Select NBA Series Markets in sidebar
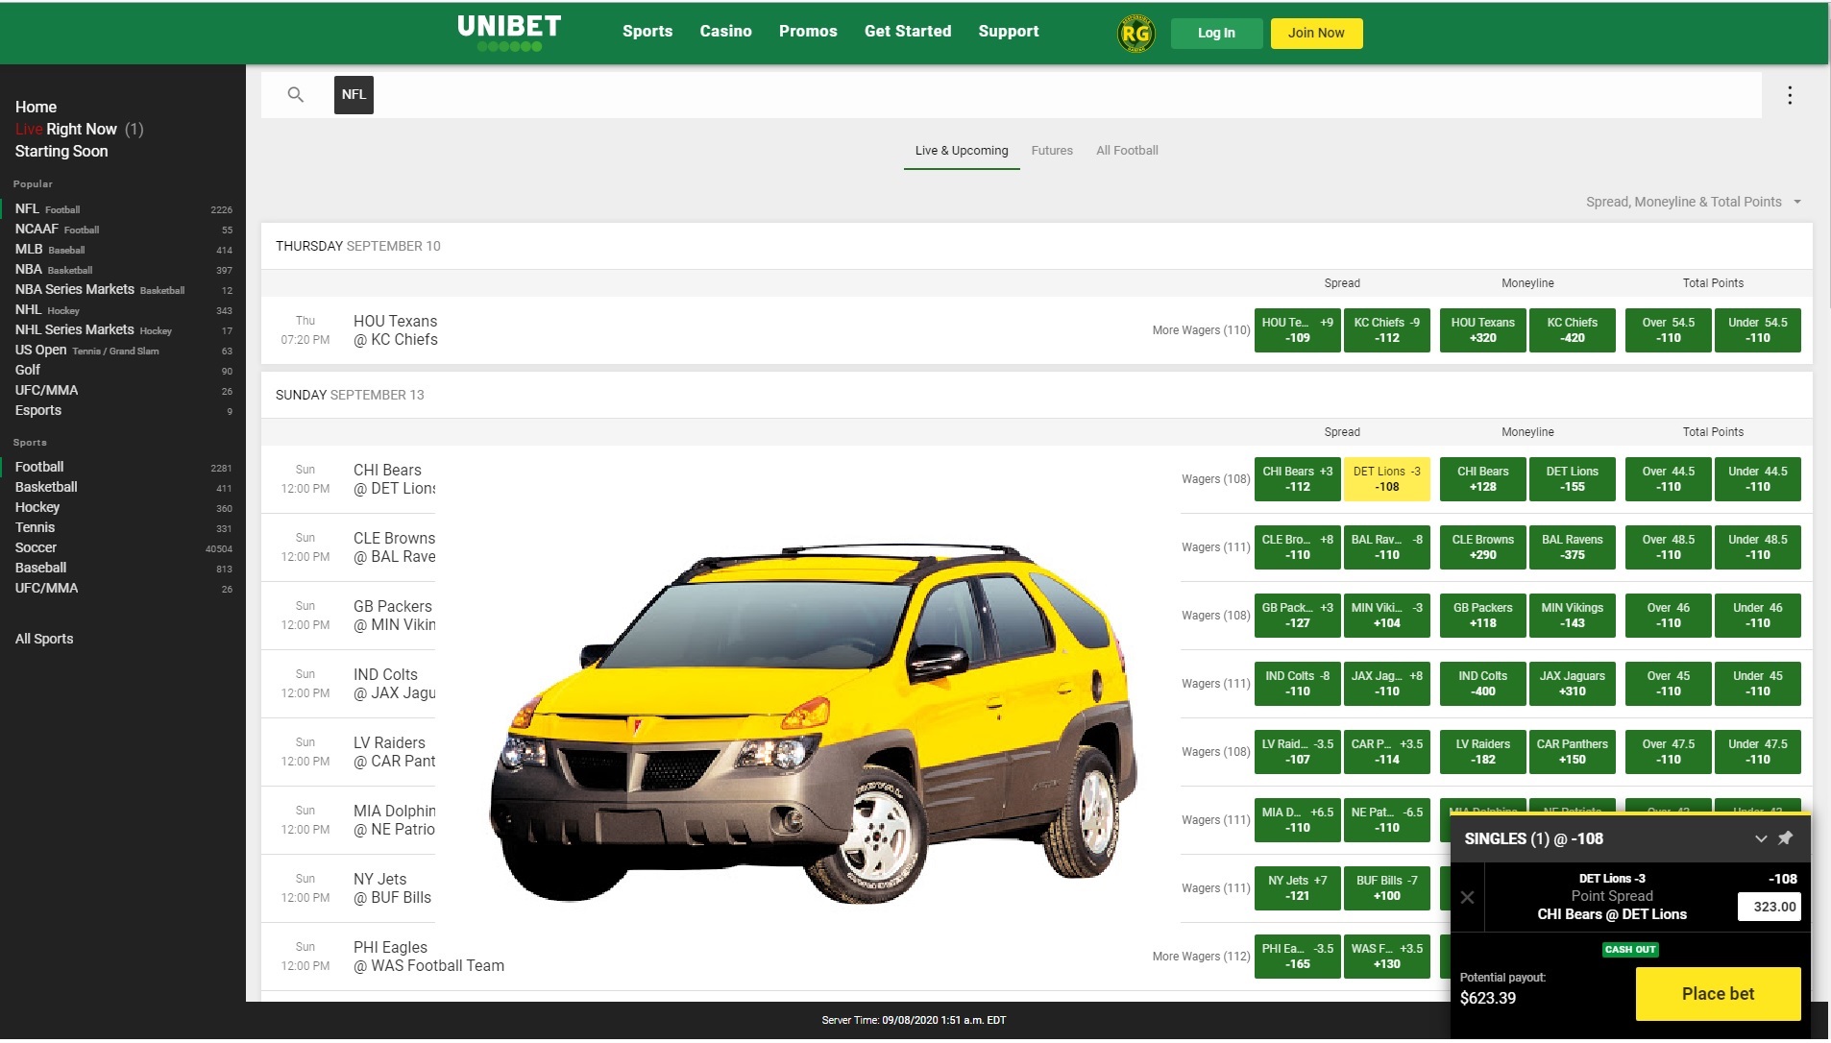 123,289
